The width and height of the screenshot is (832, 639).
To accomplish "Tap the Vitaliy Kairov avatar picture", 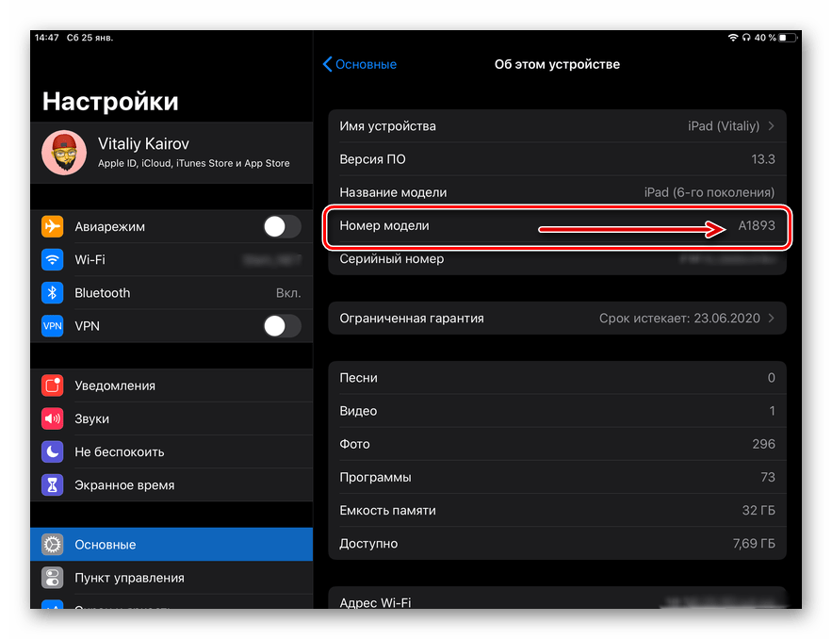I will [x=65, y=153].
